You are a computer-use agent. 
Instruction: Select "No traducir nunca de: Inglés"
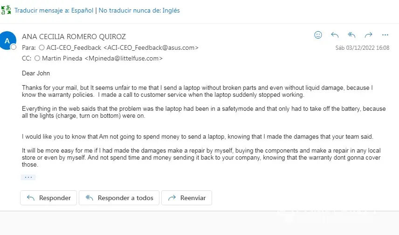point(139,10)
